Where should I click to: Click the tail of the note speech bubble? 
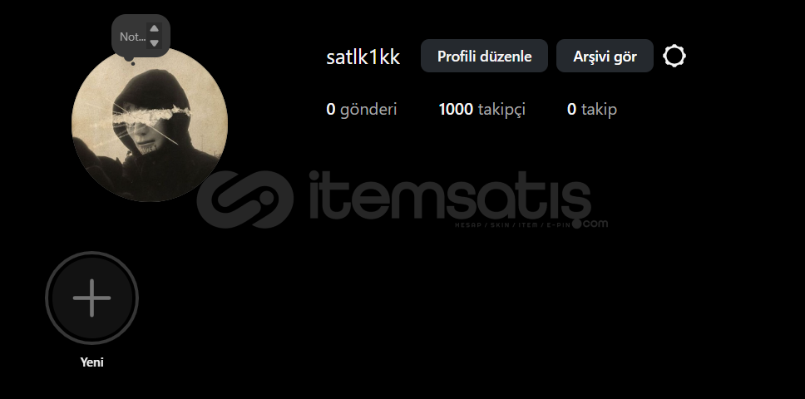click(131, 61)
